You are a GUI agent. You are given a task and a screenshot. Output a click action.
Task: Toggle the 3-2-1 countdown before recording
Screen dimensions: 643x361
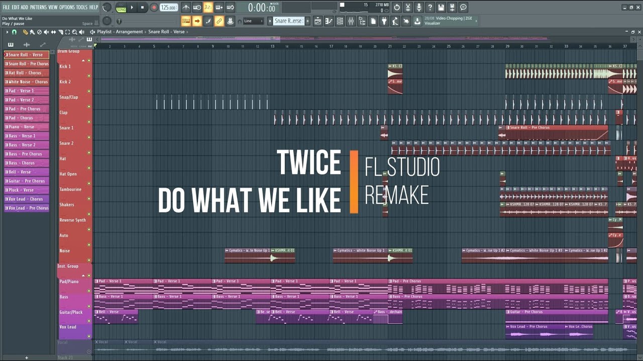208,8
